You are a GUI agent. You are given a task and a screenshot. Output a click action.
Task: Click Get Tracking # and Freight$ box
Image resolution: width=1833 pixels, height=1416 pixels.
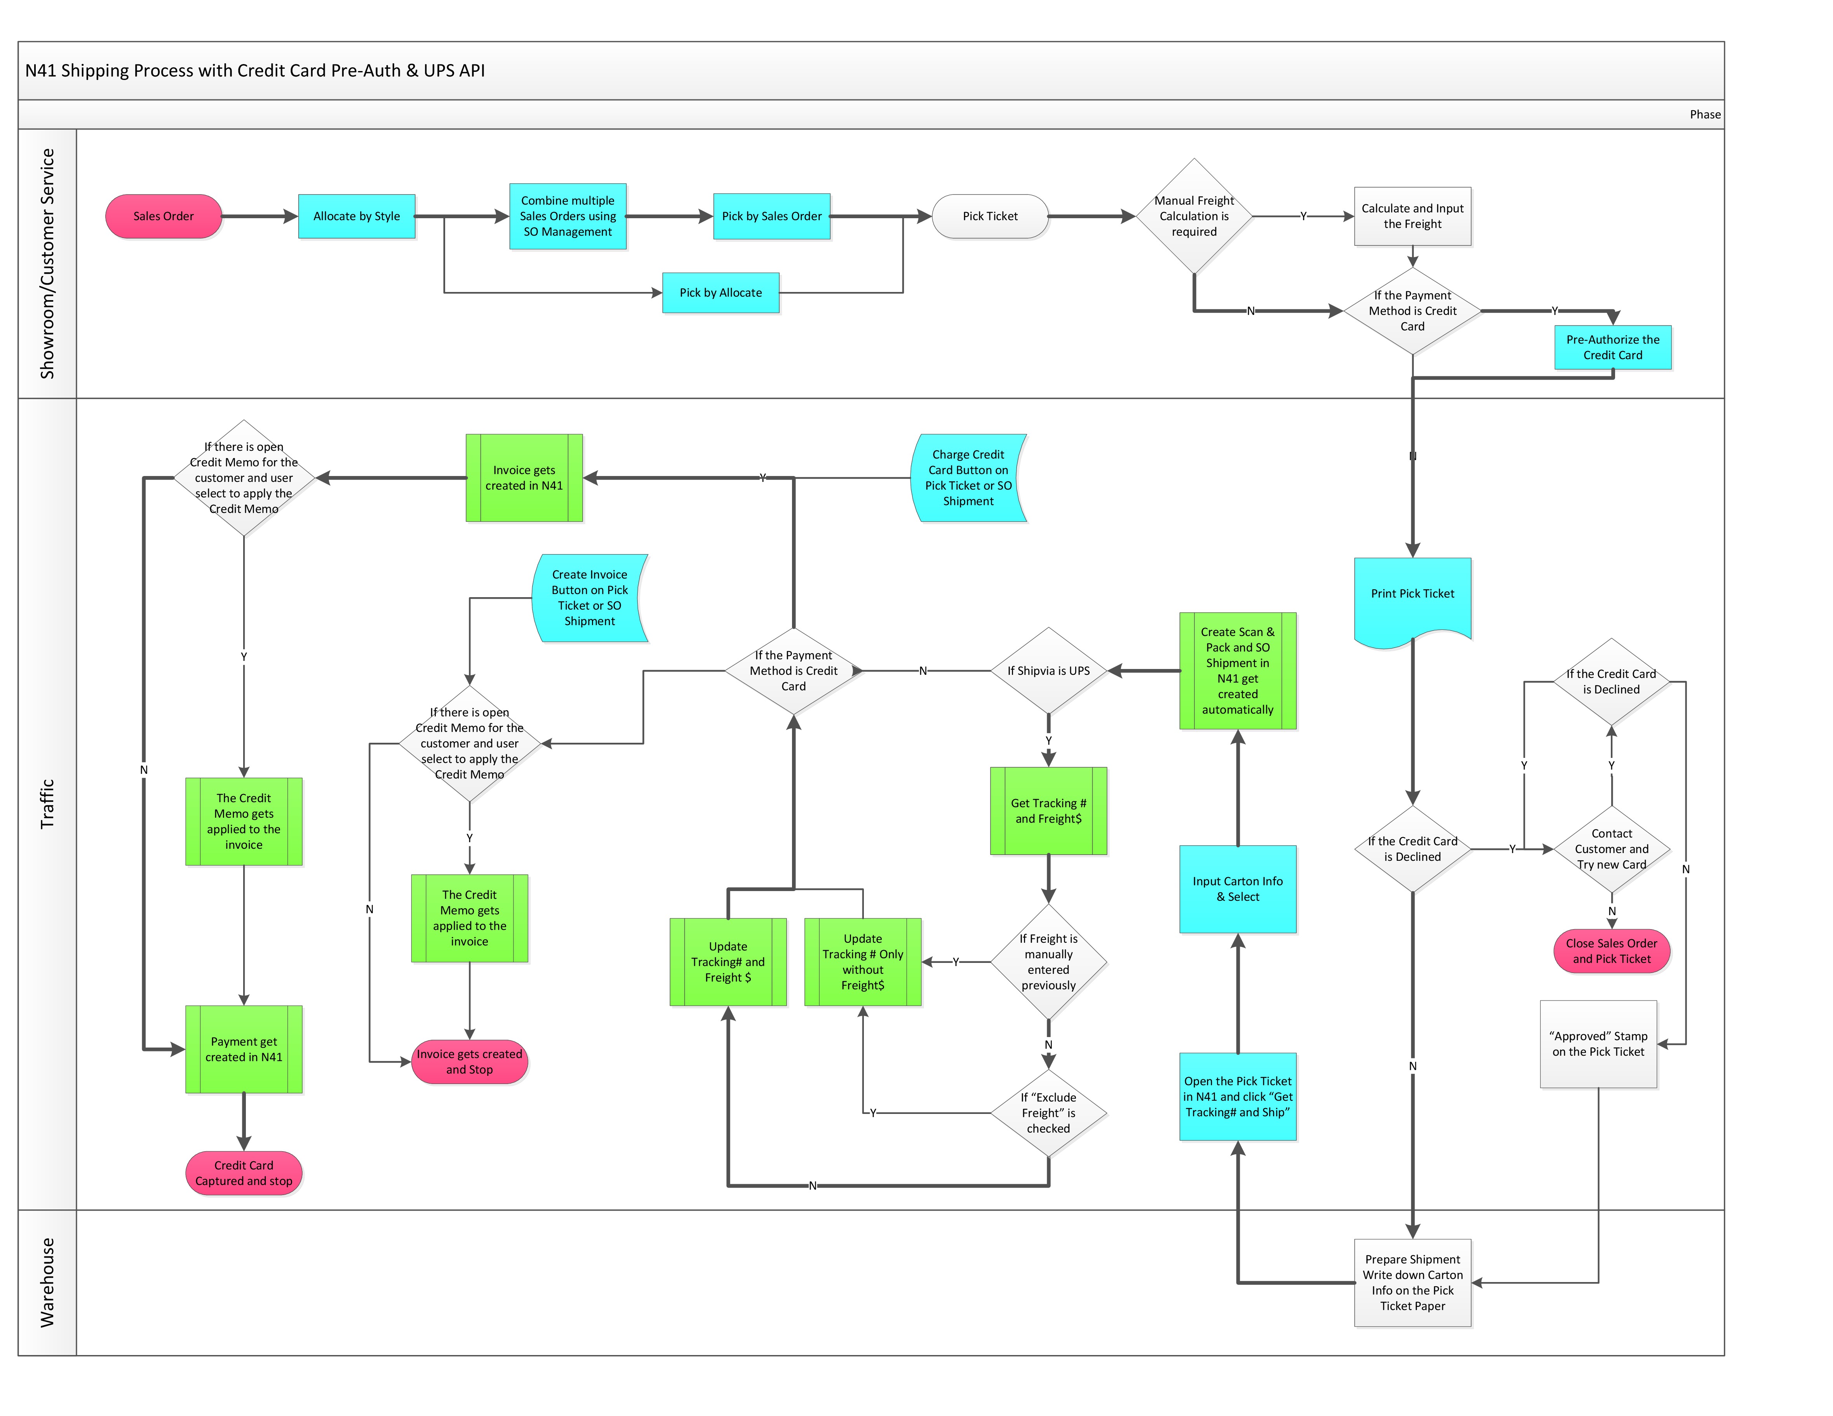tap(1049, 811)
